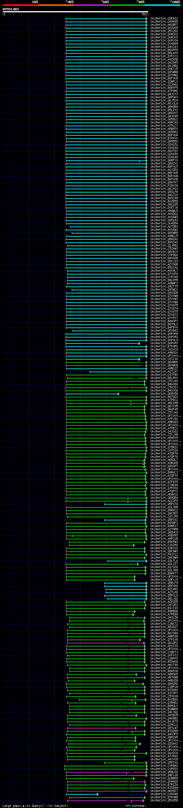This screenshot has height=808, width=183.
Task: Select the UniRef100_O23941 label
Action: coord(164,84)
